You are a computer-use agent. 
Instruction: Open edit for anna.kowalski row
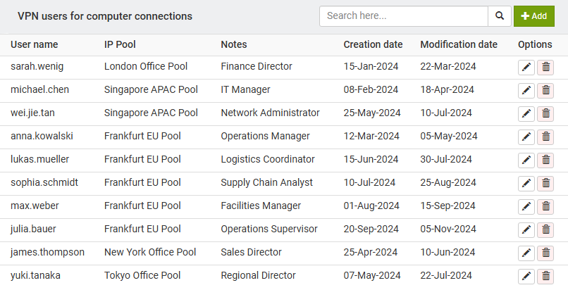(x=526, y=137)
